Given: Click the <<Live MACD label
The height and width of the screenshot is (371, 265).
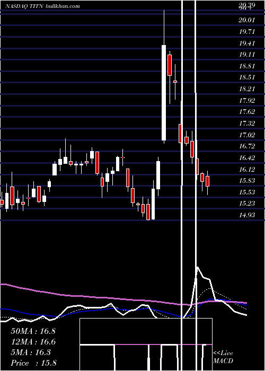Looking at the screenshot, I should (x=223, y=357).
